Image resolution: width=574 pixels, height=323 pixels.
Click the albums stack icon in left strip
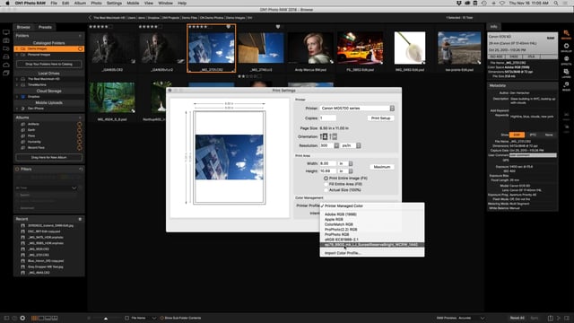pyautogui.click(x=6, y=73)
